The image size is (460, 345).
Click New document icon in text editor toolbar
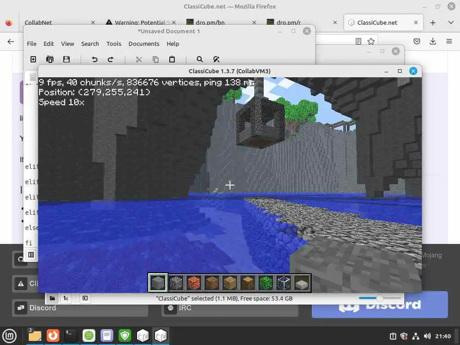coord(33,59)
